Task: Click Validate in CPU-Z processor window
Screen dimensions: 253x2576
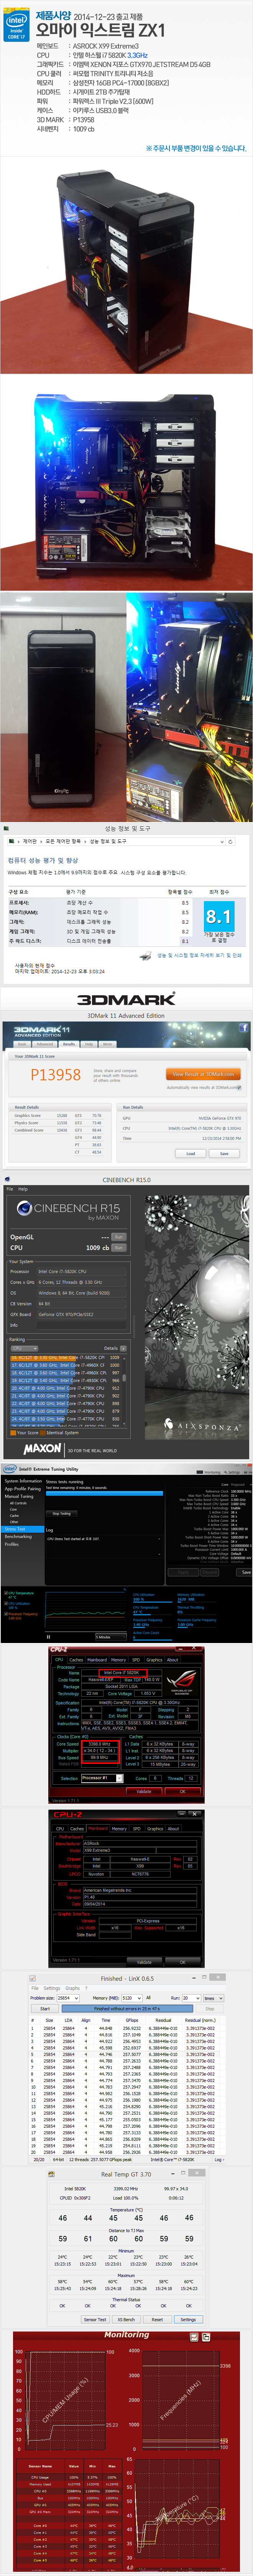Action: tap(144, 1792)
